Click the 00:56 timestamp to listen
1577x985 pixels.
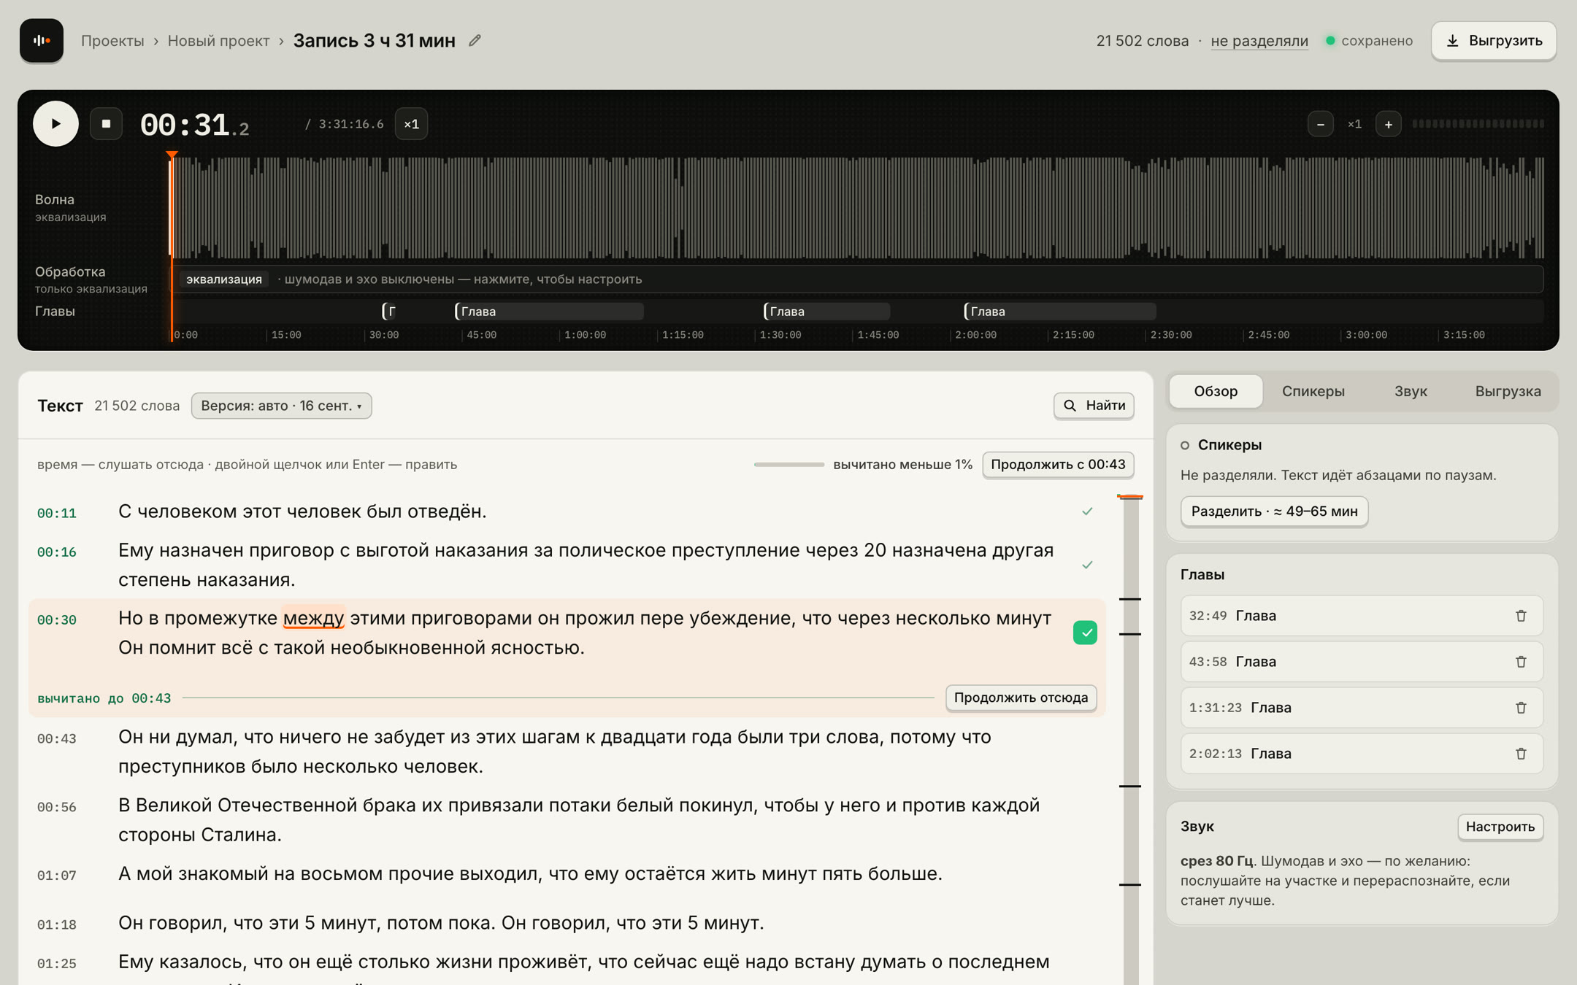pos(57,807)
